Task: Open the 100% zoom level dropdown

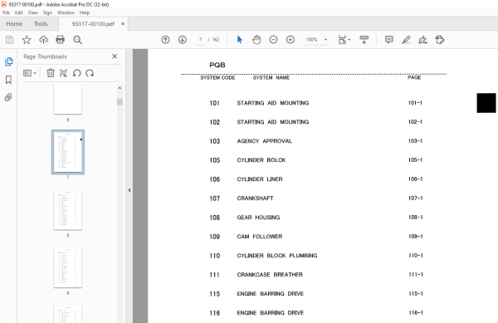Action: (325, 40)
